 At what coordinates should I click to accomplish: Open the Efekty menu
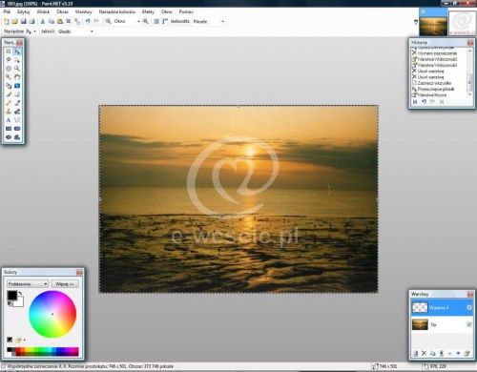tap(148, 11)
